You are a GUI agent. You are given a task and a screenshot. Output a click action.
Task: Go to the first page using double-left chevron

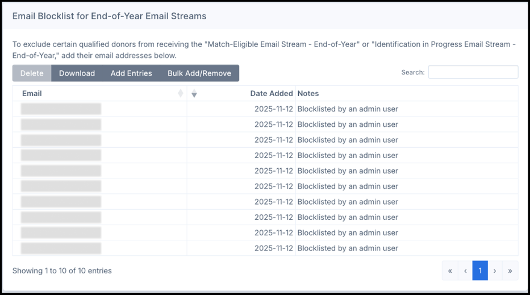coord(450,271)
